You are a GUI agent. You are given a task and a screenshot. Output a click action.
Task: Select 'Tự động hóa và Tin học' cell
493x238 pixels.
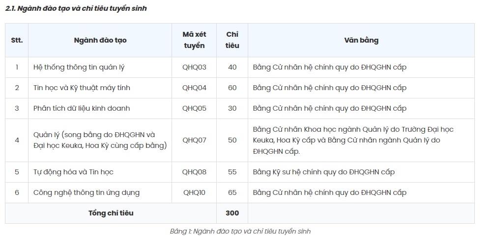tap(100, 172)
